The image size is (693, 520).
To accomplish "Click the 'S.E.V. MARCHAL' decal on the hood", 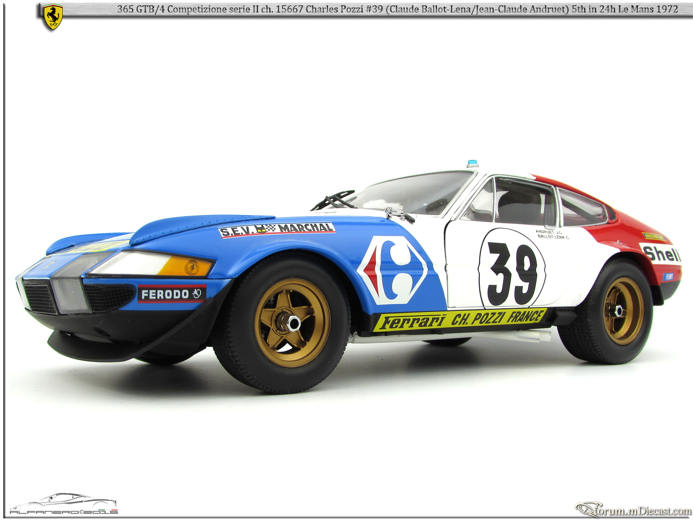I will pyautogui.click(x=277, y=229).
